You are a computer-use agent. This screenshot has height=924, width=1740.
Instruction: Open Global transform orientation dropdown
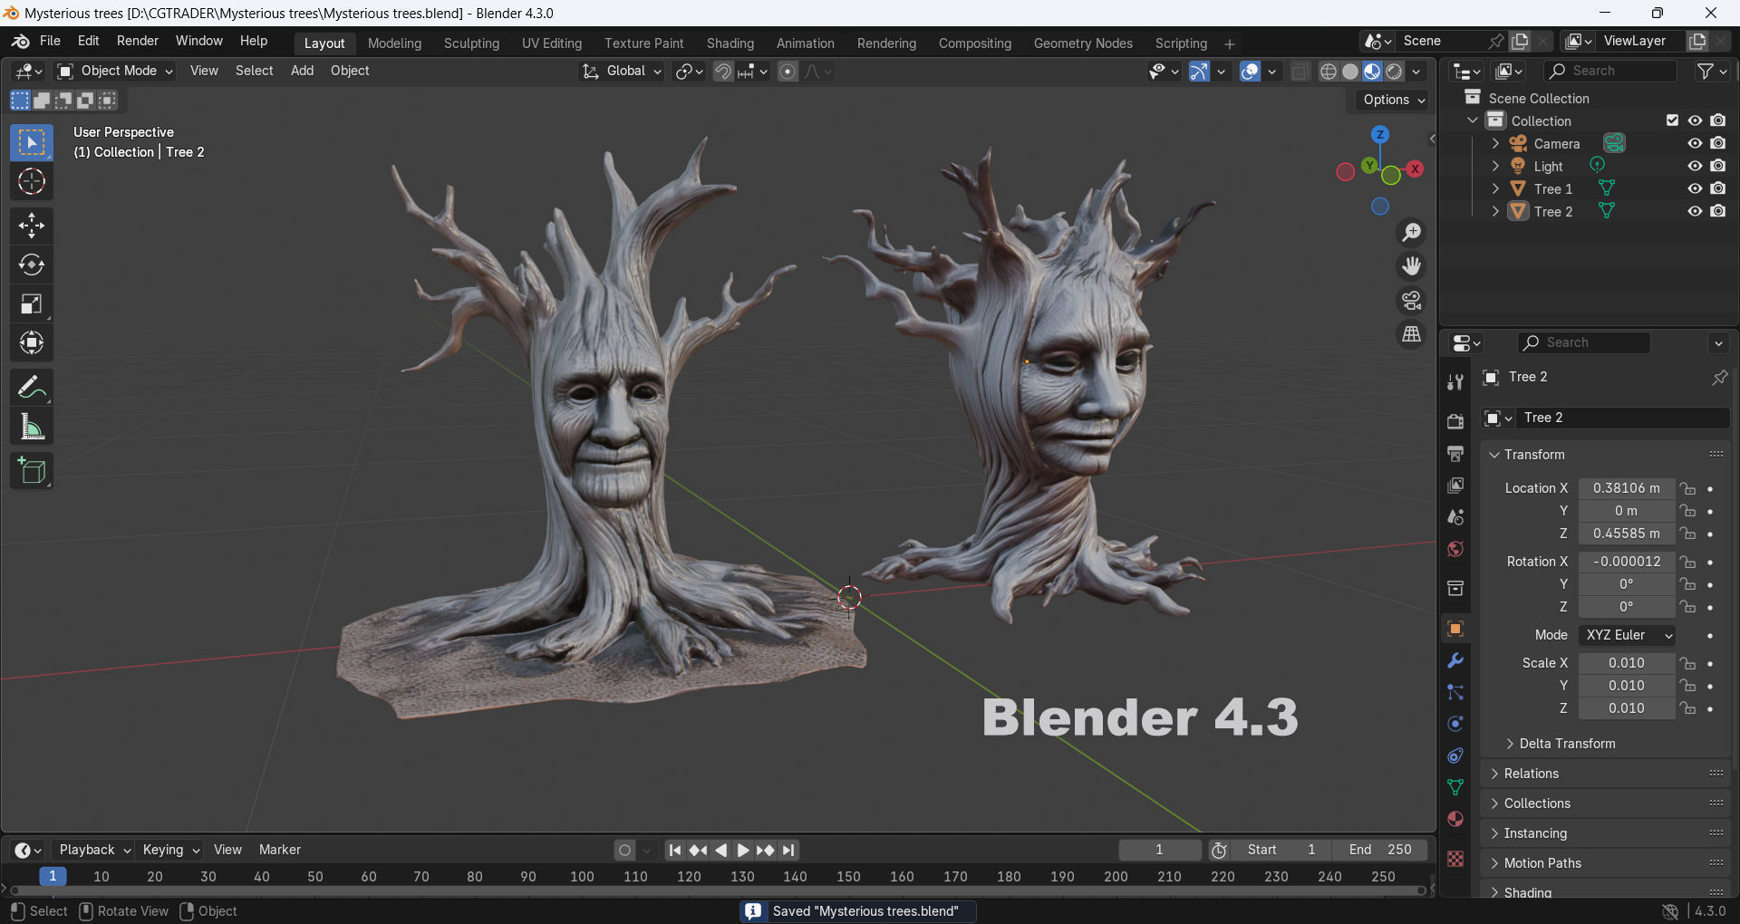point(623,71)
